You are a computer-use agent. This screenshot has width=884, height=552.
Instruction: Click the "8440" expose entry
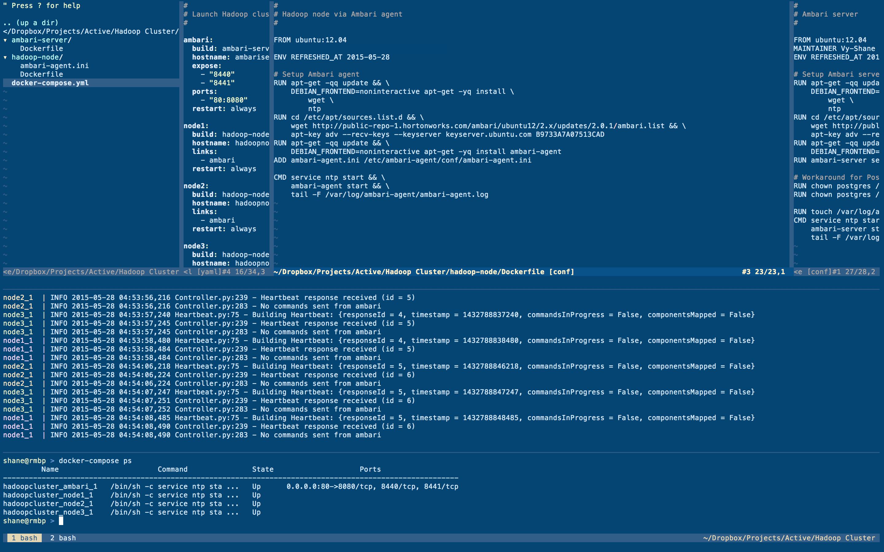pos(222,75)
